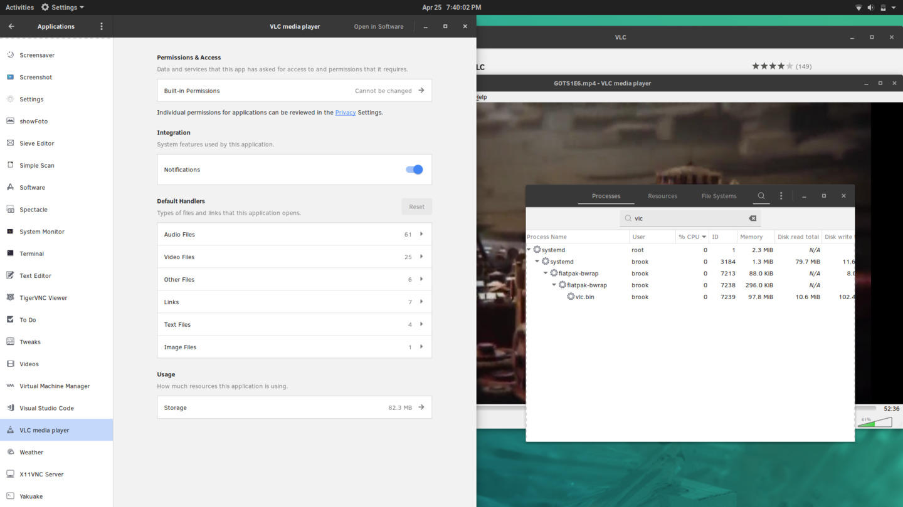903x507 pixels.
Task: Open the File Systems tab
Action: [x=719, y=196]
